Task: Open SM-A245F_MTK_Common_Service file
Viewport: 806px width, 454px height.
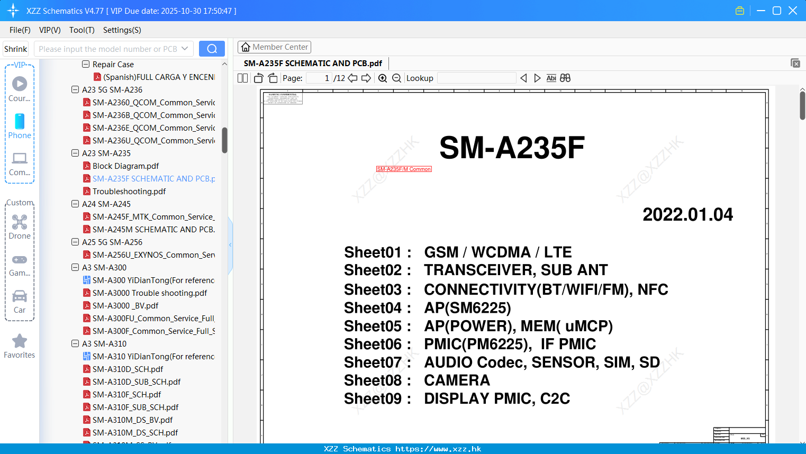Action: [x=153, y=216]
